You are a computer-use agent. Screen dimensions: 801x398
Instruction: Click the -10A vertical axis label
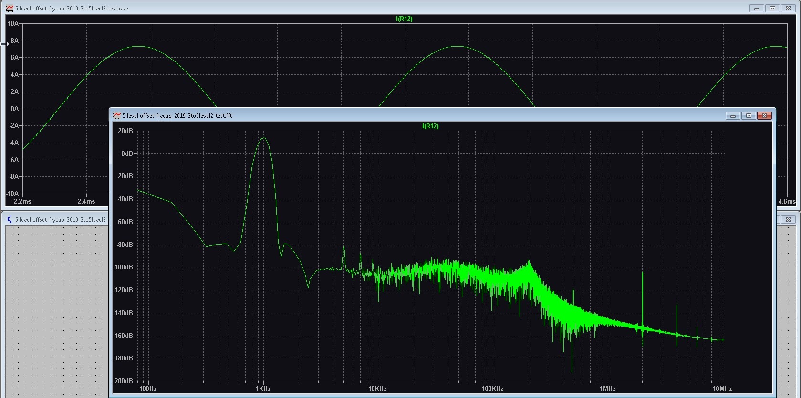click(x=12, y=194)
